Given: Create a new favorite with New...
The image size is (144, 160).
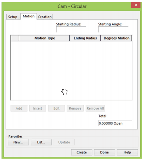Looking at the screenshot, I should tap(18, 142).
